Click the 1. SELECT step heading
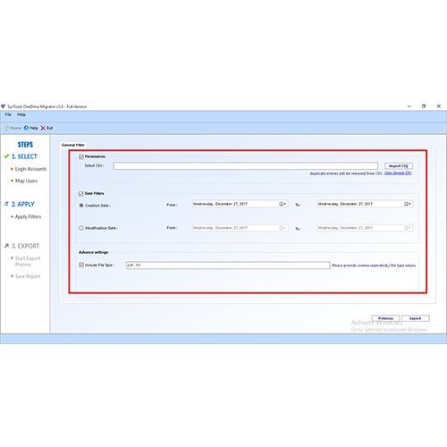Image resolution: width=447 pixels, height=447 pixels. pos(24,156)
